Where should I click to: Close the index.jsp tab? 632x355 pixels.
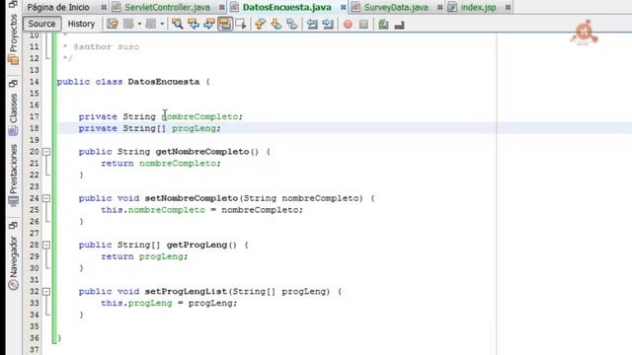pos(508,7)
